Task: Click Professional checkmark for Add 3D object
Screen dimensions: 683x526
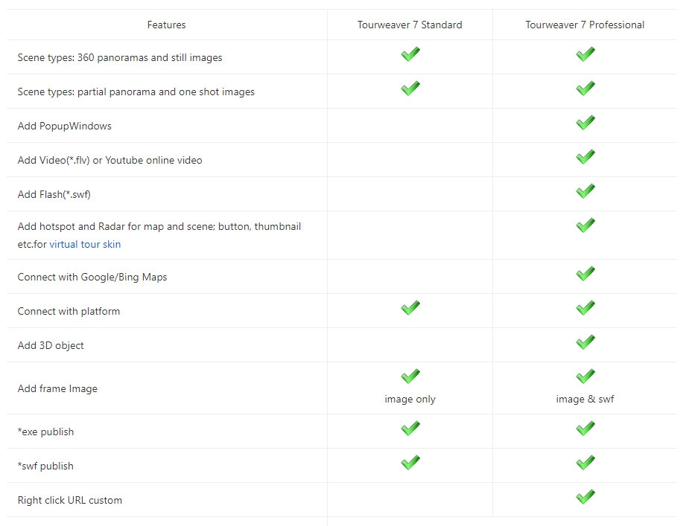Action: click(x=585, y=342)
